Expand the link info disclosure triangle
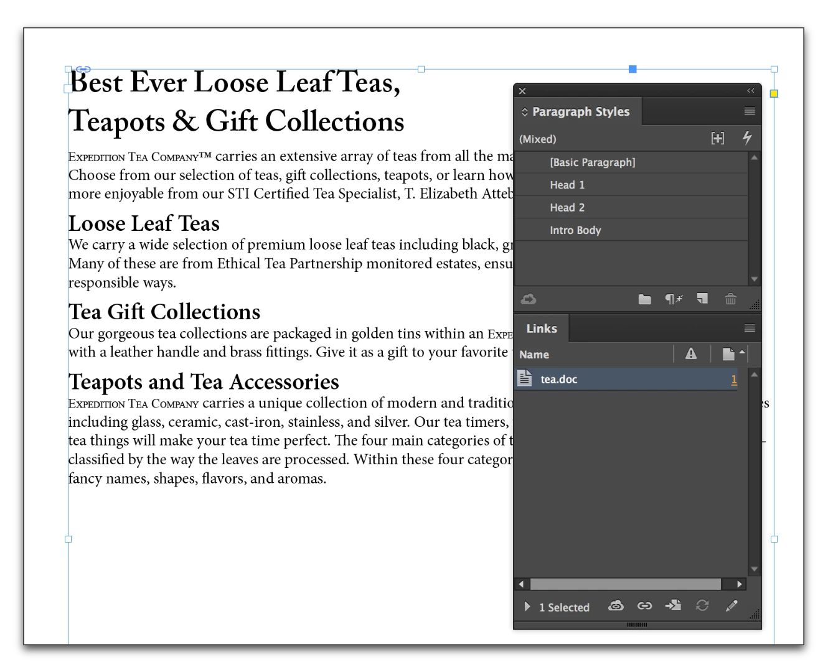Screen dimensions: 828x672 pos(527,607)
